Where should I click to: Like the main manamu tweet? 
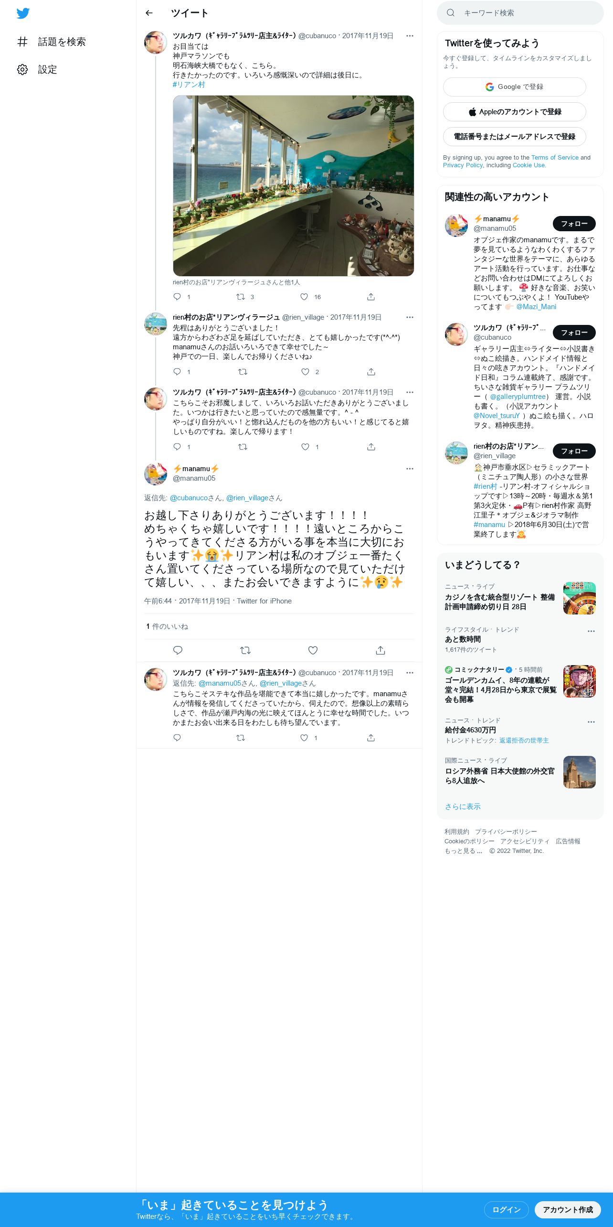313,650
